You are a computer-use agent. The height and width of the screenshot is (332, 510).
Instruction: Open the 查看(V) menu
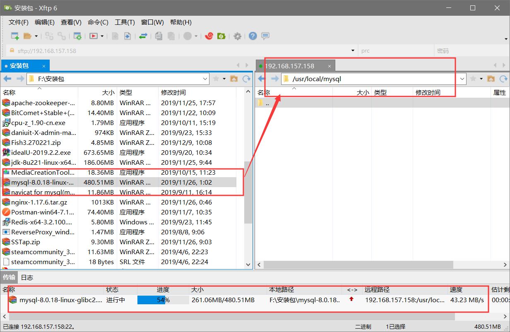71,22
